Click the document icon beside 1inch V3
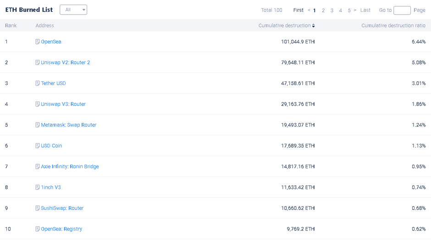This screenshot has height=240, width=431. [38, 187]
